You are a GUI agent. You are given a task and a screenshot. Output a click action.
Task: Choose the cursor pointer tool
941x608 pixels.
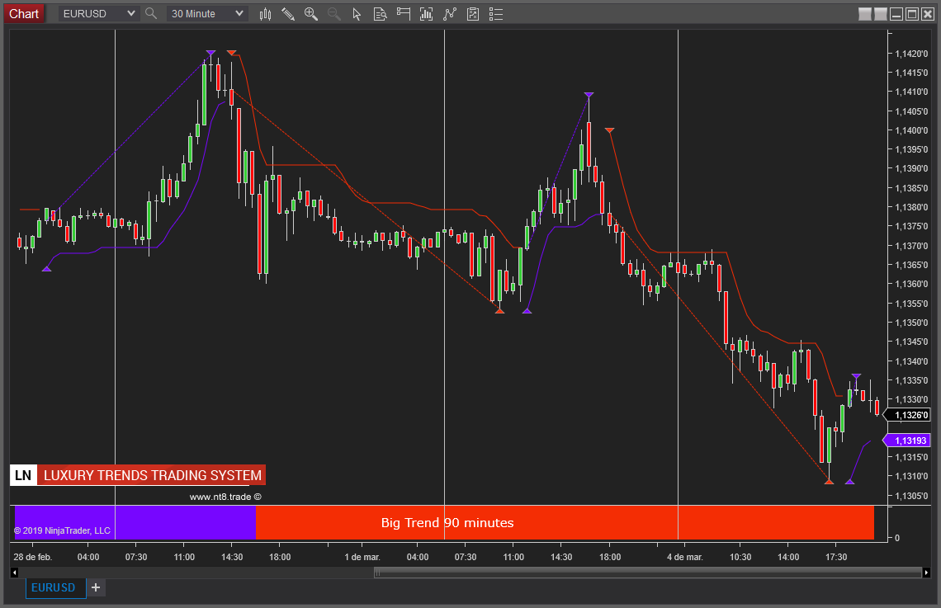click(x=357, y=14)
